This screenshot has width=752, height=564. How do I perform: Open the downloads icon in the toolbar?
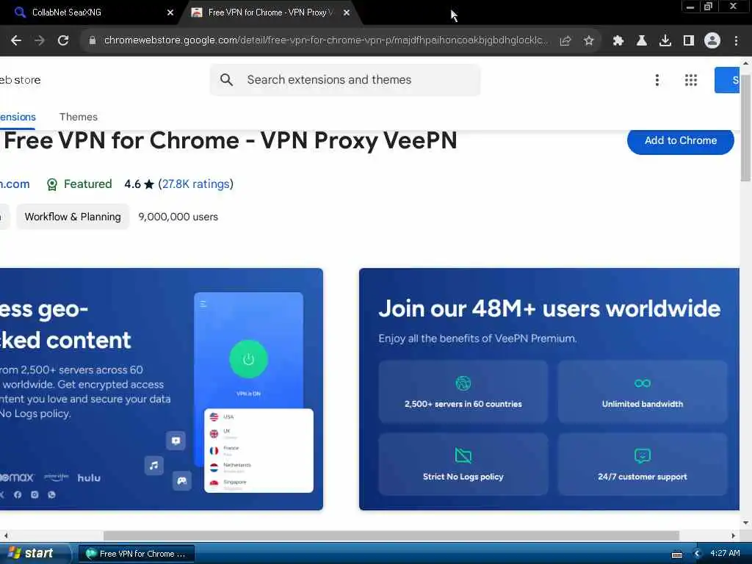click(x=665, y=41)
